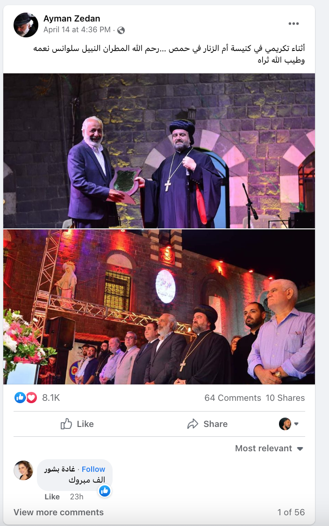Image resolution: width=329 pixels, height=526 pixels.
Task: Open the Ayman Zedan profile name link
Action: click(x=72, y=18)
